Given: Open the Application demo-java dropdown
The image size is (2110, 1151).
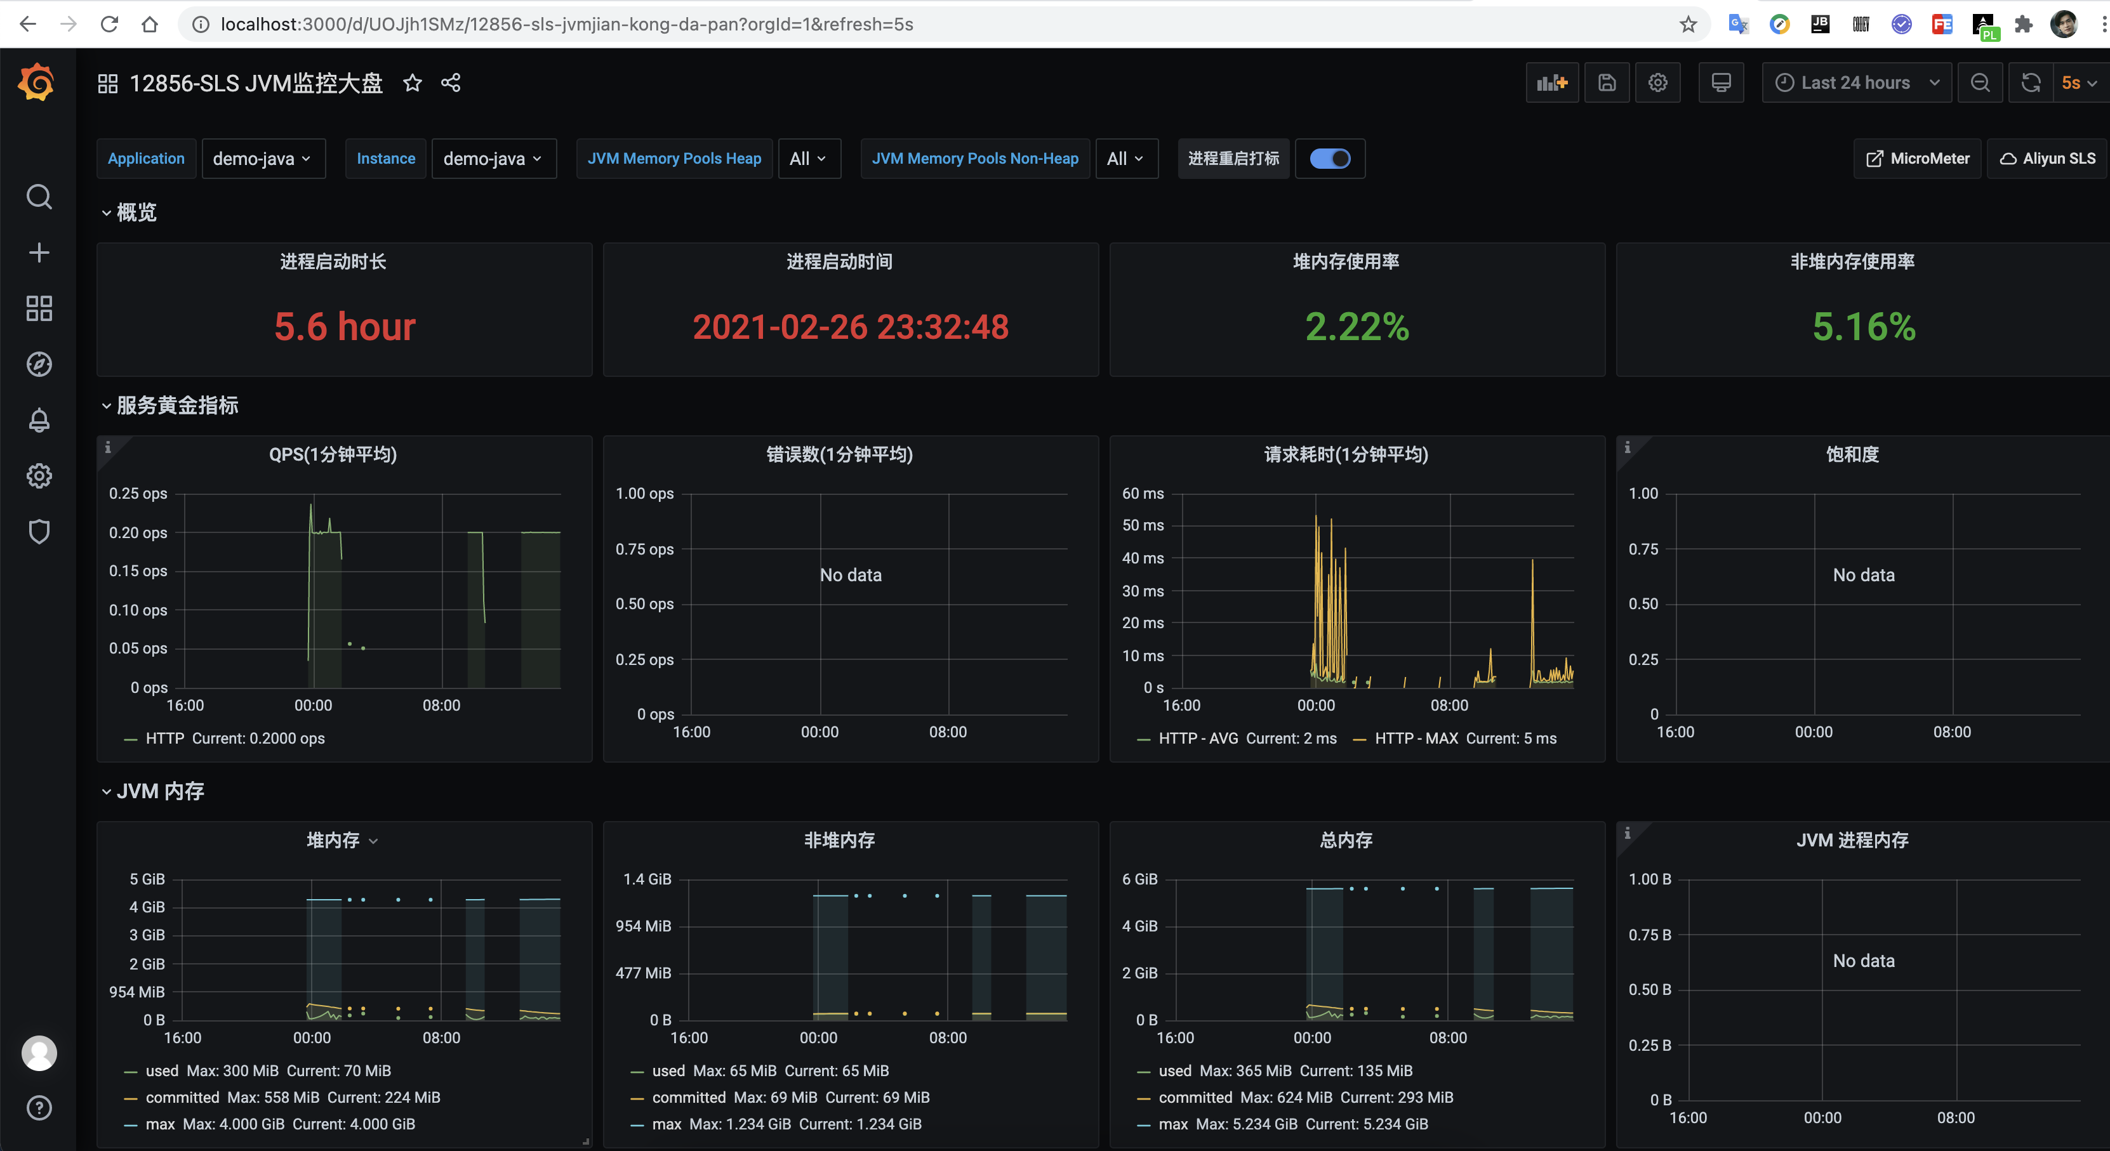Looking at the screenshot, I should click(262, 159).
